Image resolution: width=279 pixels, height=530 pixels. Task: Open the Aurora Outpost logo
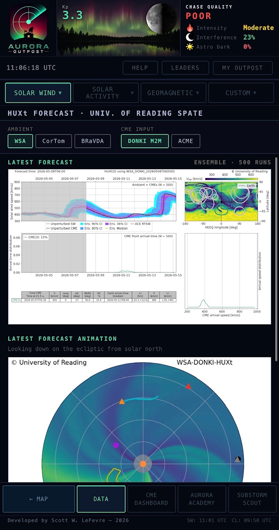click(x=29, y=28)
